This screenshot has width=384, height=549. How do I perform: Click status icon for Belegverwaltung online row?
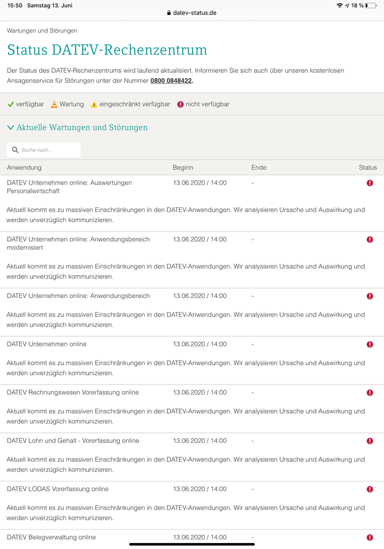tap(370, 537)
